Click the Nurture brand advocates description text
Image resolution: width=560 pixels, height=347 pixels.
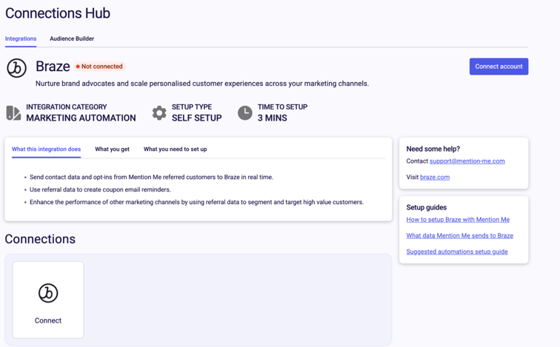(202, 84)
